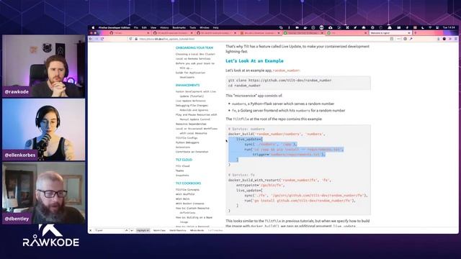Go back with the browser back arrow

click(x=91, y=39)
